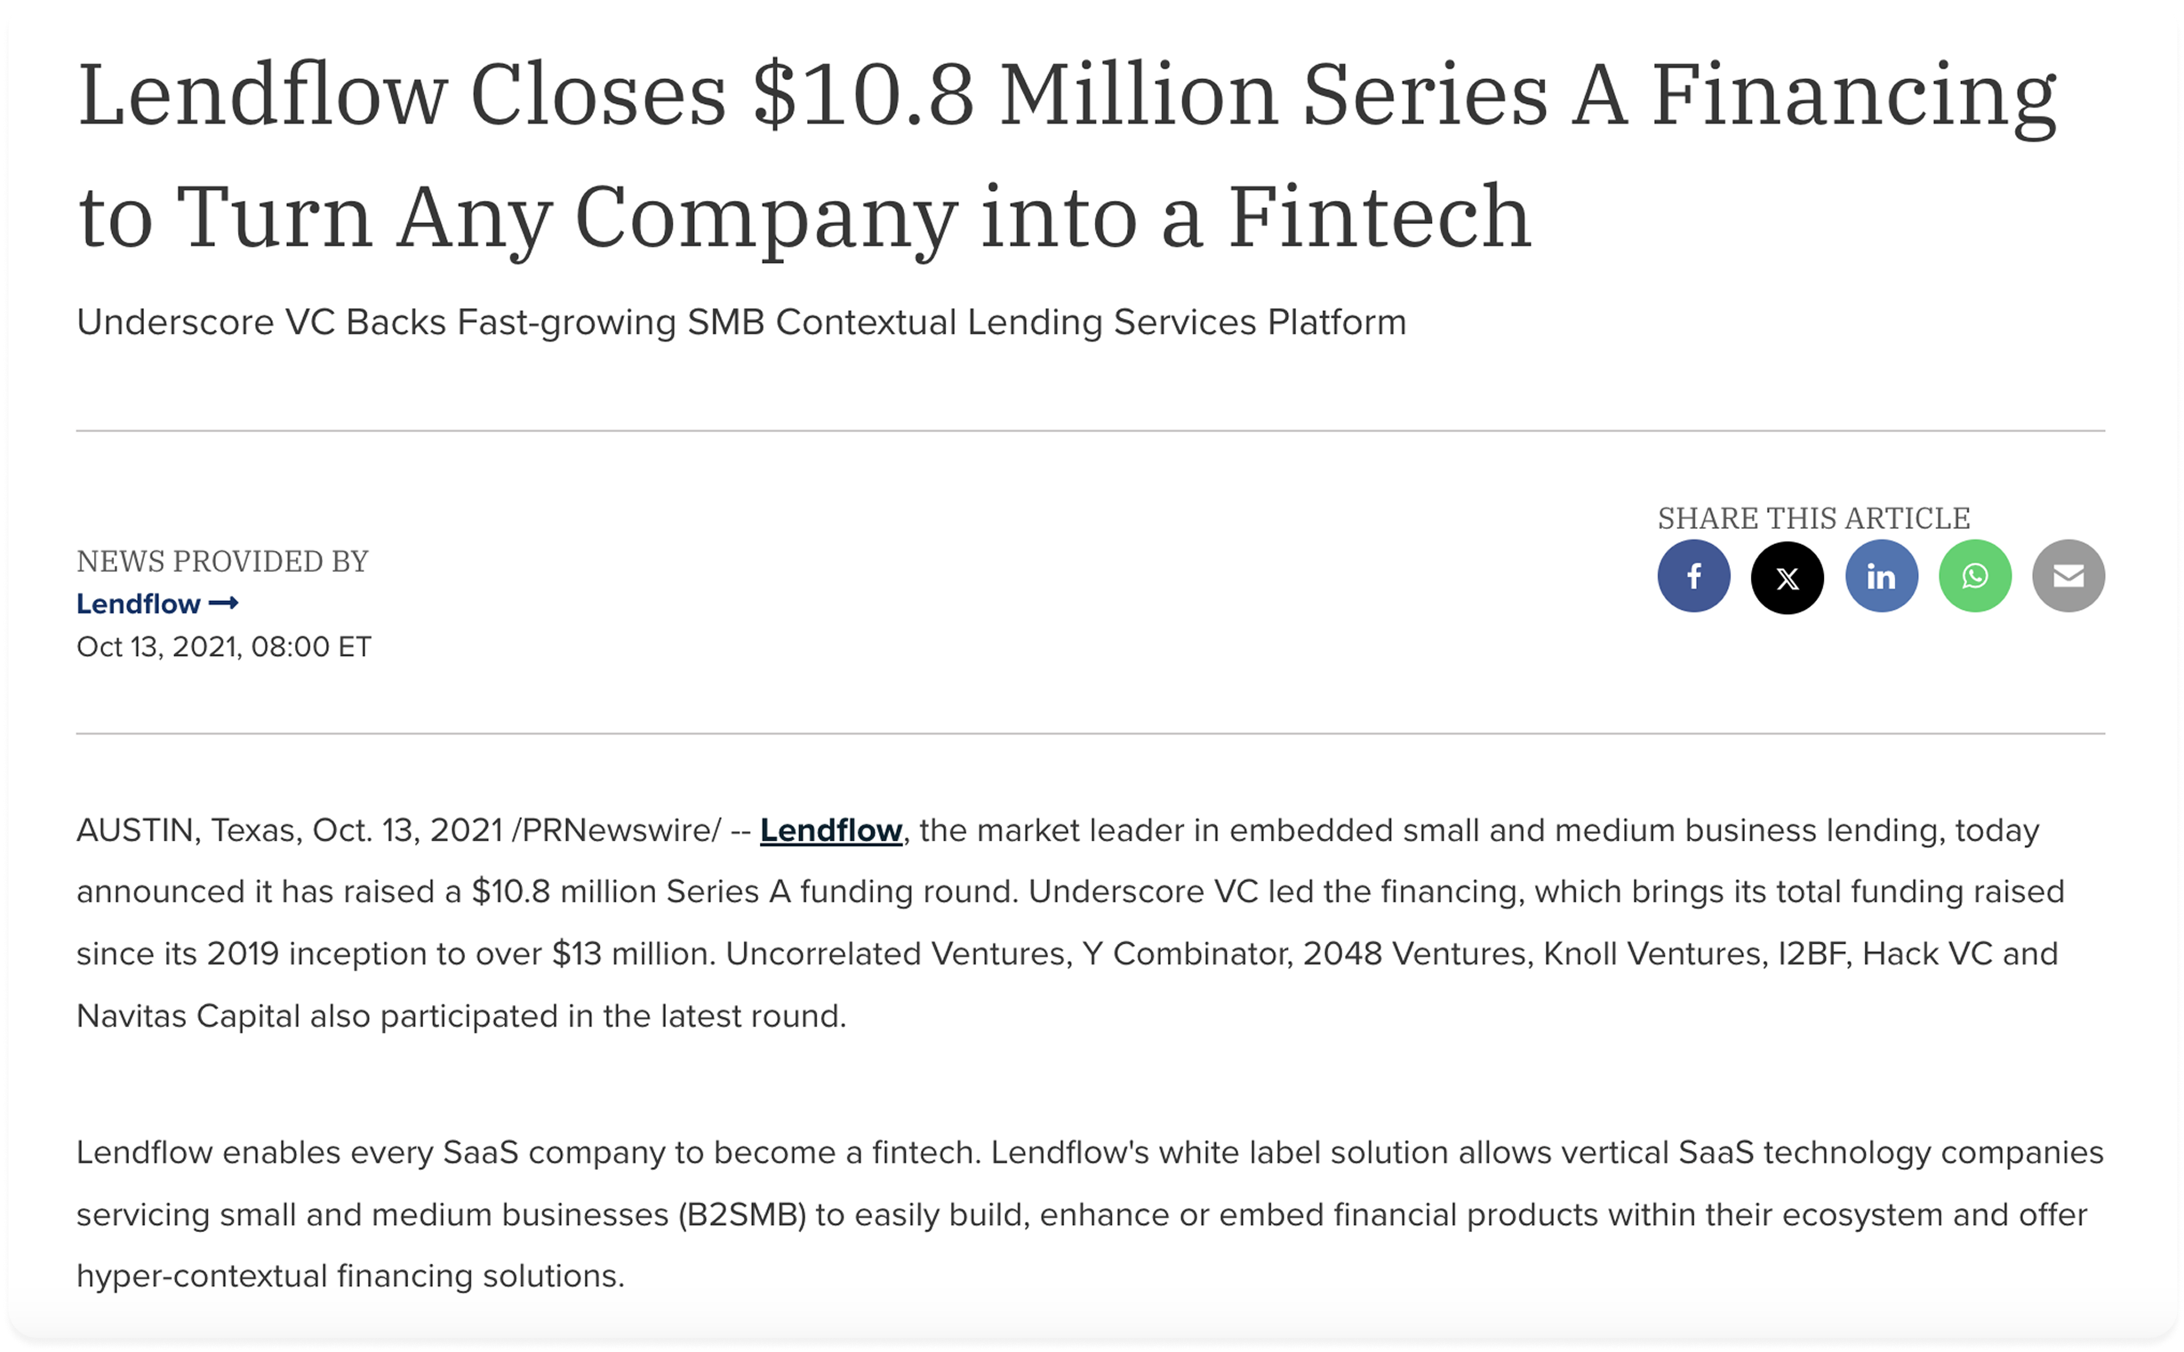The width and height of the screenshot is (2184, 1352).
Task: Share the article via WhatsApp
Action: tap(1975, 576)
